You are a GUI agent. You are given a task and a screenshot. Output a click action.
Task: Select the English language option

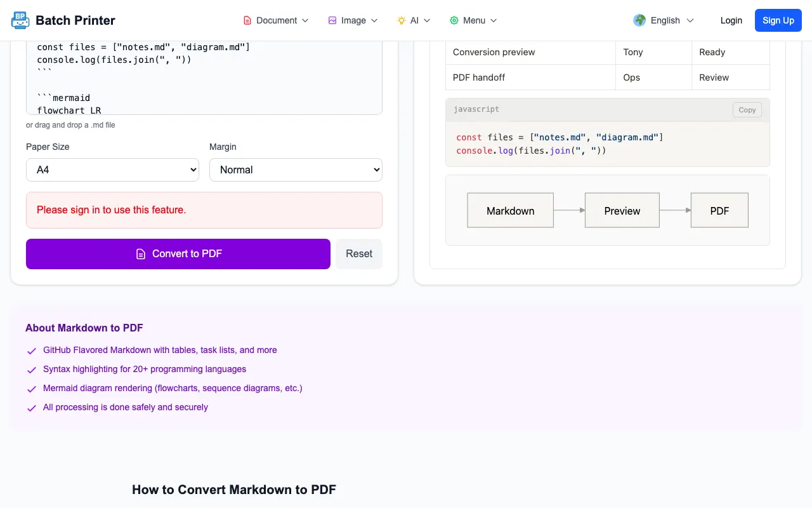tap(664, 20)
